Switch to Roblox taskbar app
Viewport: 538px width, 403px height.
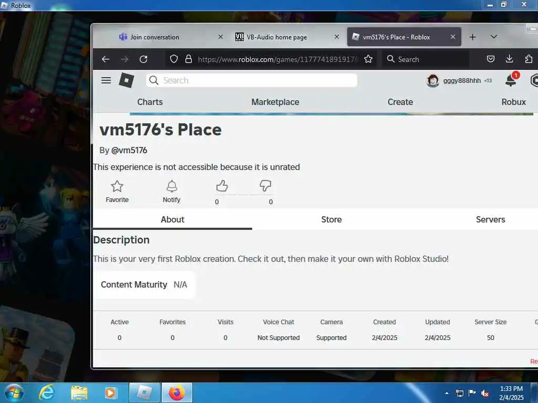(x=144, y=393)
